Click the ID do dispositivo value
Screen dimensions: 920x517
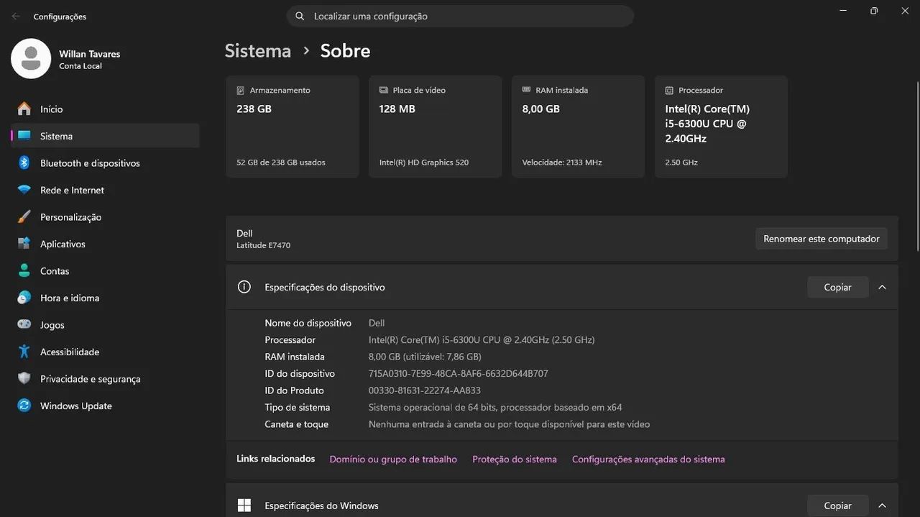[x=459, y=374]
